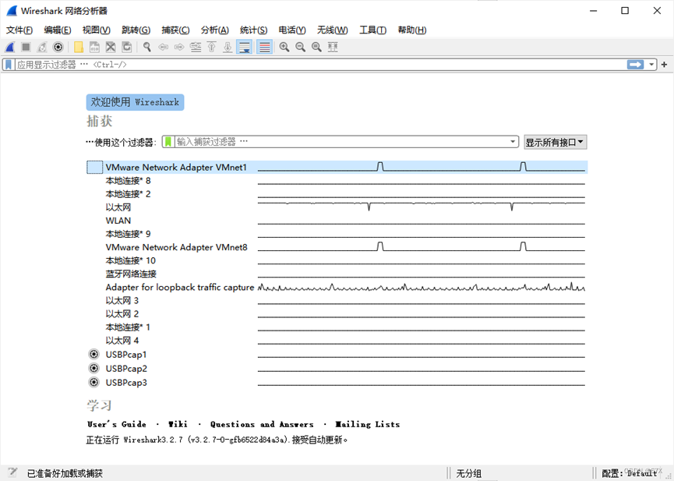Open Questions and Answers link
This screenshot has width=674, height=481.
[262, 424]
